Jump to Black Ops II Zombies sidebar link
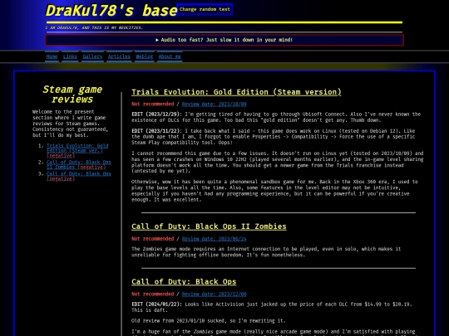The height and width of the screenshot is (336, 449). [79, 164]
